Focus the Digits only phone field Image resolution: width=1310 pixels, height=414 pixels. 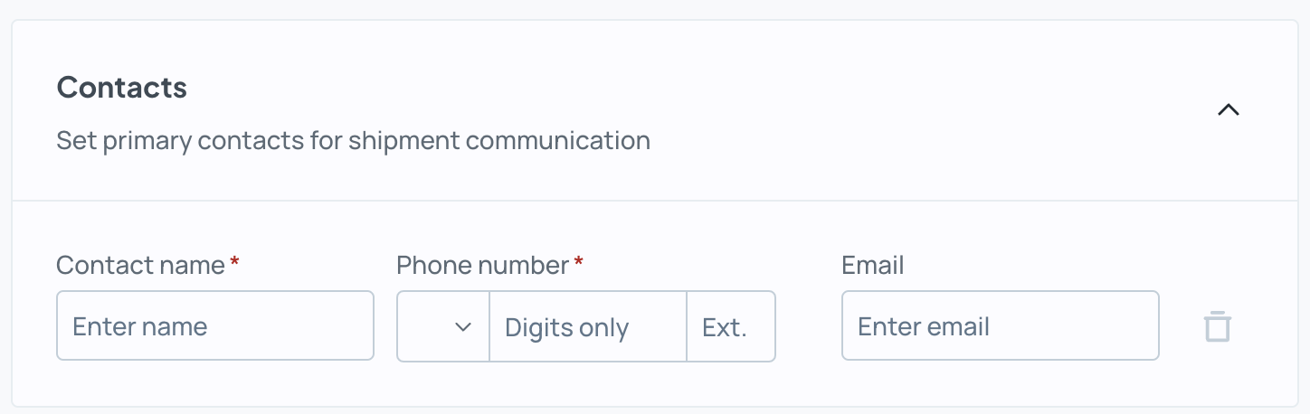point(588,326)
